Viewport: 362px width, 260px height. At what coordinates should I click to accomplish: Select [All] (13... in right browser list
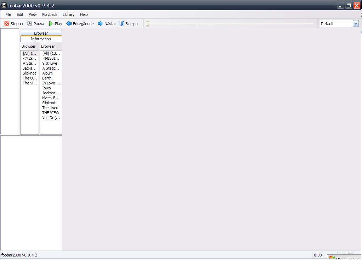coord(51,53)
